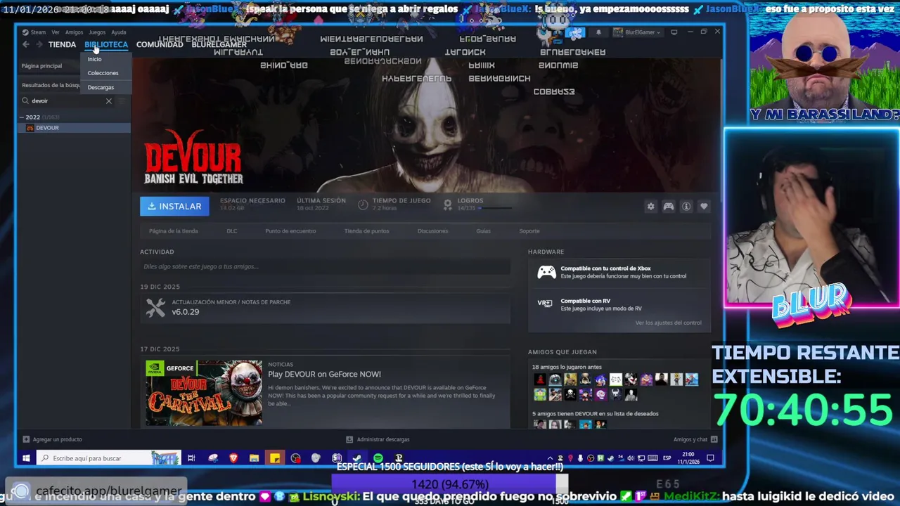Image resolution: width=900 pixels, height=506 pixels.
Task: Go to the TIENDA tab
Action: point(62,44)
